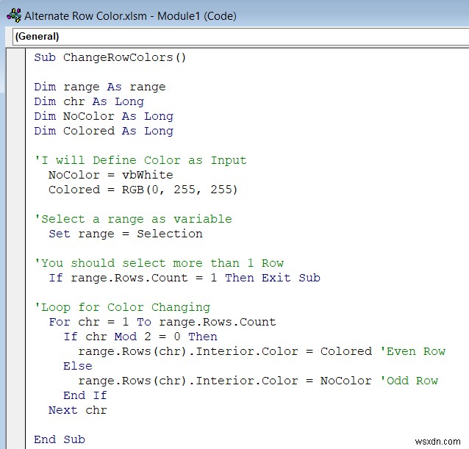Click the 'Dim chr As Long' line
This screenshot has height=449, width=469.
88,101
